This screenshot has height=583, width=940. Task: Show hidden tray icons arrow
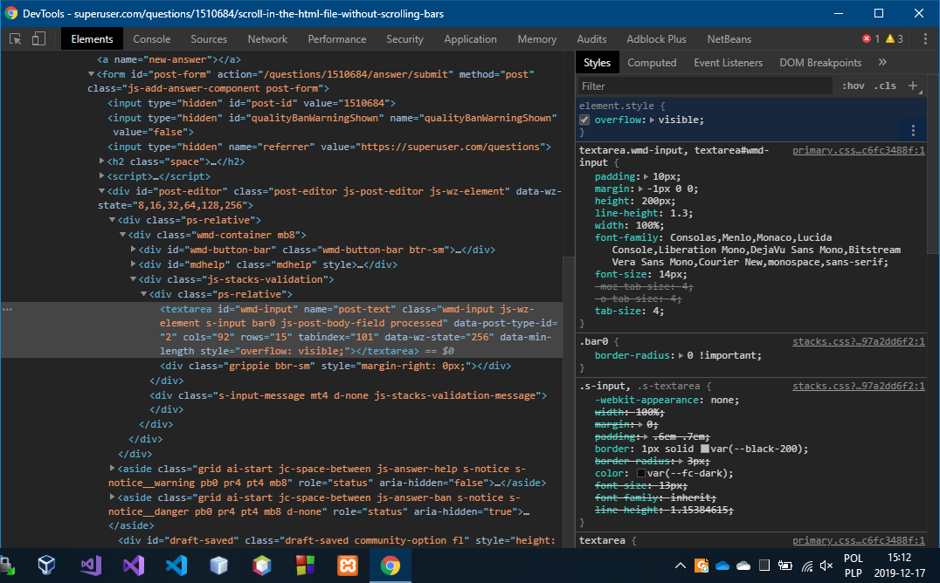pyautogui.click(x=681, y=565)
